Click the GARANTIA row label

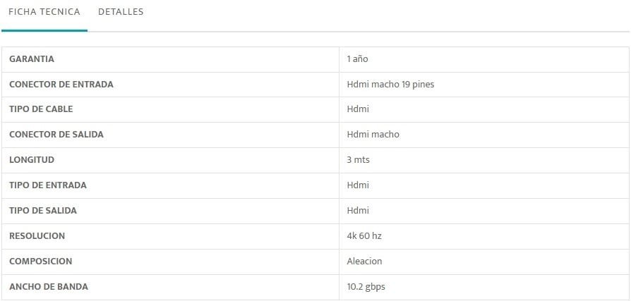click(x=32, y=59)
